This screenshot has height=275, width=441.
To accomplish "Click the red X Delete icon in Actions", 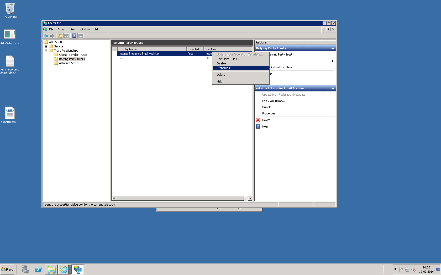I will coord(258,120).
